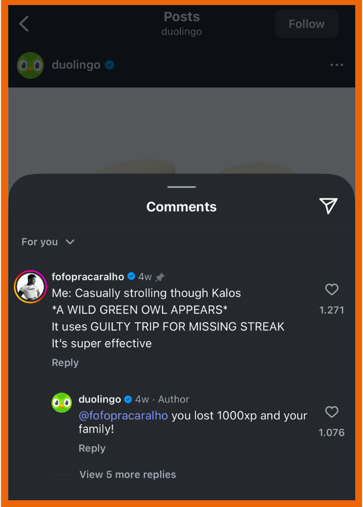This screenshot has height=507, width=363.
Task: Expand View 5 more replies
Action: pyautogui.click(x=127, y=475)
